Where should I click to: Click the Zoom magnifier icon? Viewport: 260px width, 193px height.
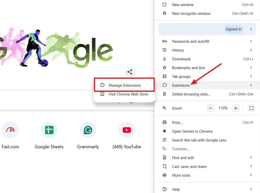(x=164, y=108)
